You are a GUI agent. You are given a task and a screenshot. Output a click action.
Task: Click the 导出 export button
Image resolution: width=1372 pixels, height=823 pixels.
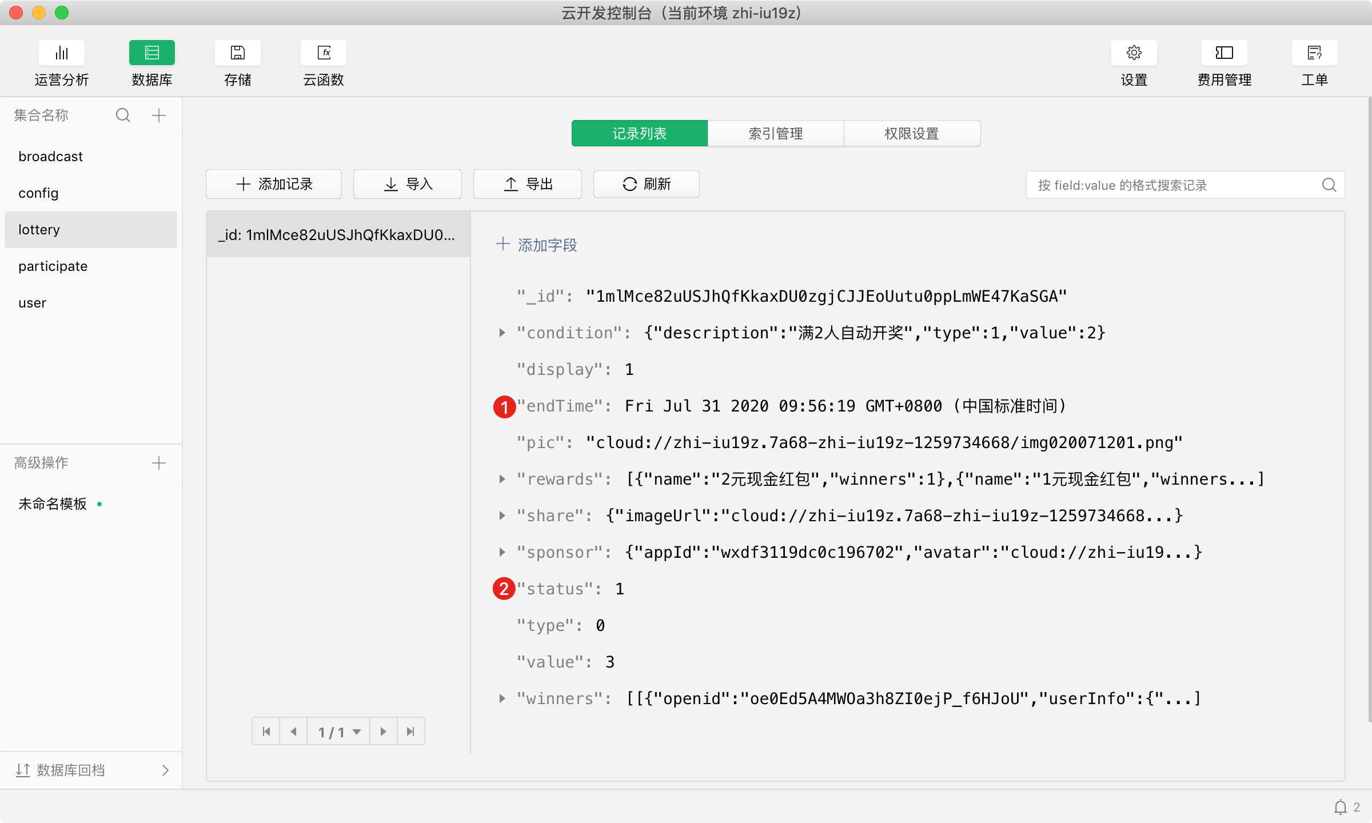(x=528, y=184)
